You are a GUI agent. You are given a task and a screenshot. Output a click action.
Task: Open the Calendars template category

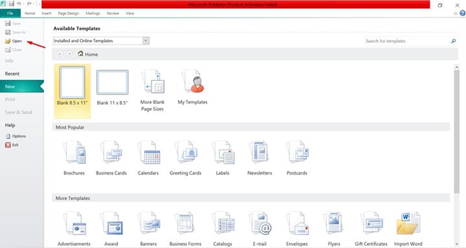click(148, 159)
